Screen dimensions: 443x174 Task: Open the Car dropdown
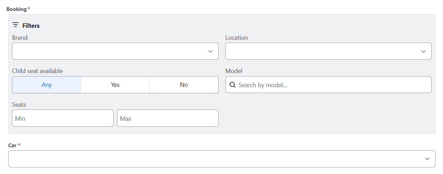(x=222, y=159)
